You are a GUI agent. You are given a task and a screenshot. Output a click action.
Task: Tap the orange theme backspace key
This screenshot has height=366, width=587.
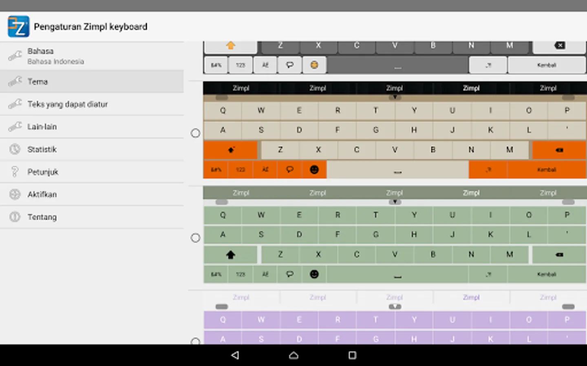click(559, 150)
